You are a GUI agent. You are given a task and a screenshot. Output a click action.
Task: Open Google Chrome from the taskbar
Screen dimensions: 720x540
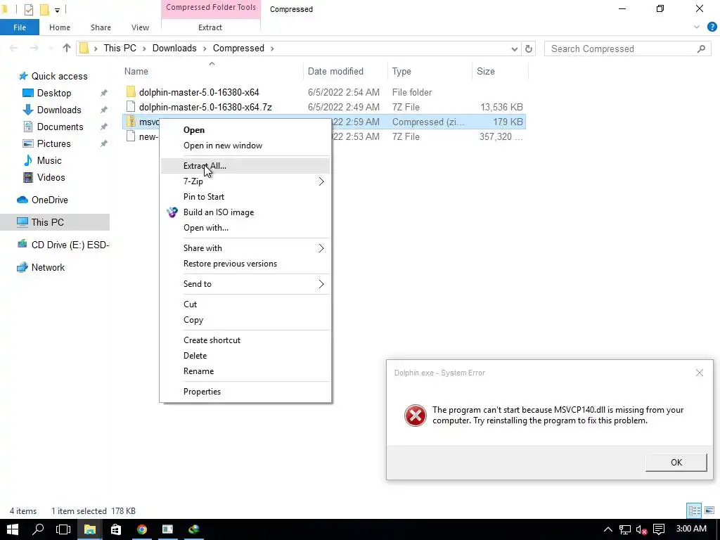[142, 529]
